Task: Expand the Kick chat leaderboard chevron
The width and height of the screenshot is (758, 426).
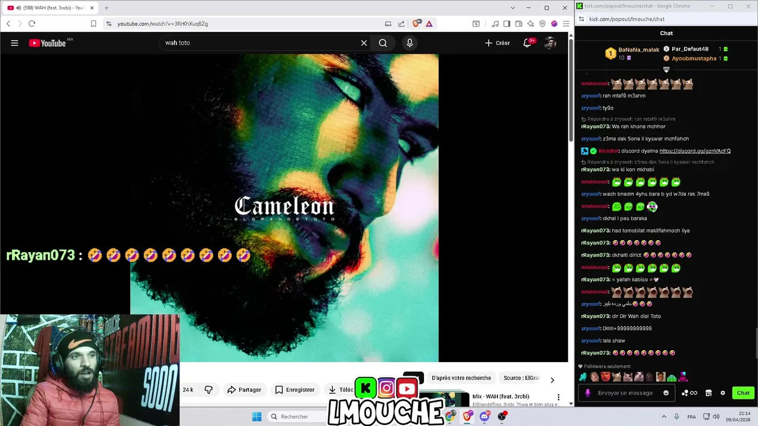Action: [x=666, y=70]
